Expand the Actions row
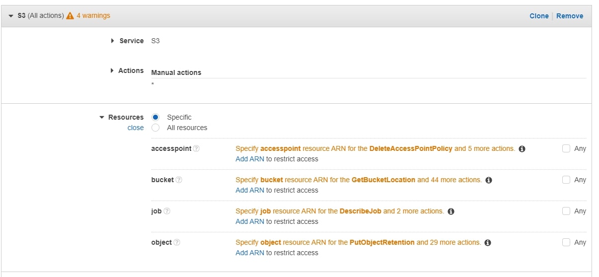Viewport: 599px width, 277px height. (x=112, y=70)
